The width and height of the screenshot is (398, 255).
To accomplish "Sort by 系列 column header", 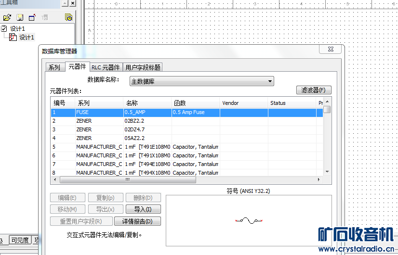I will (x=99, y=103).
